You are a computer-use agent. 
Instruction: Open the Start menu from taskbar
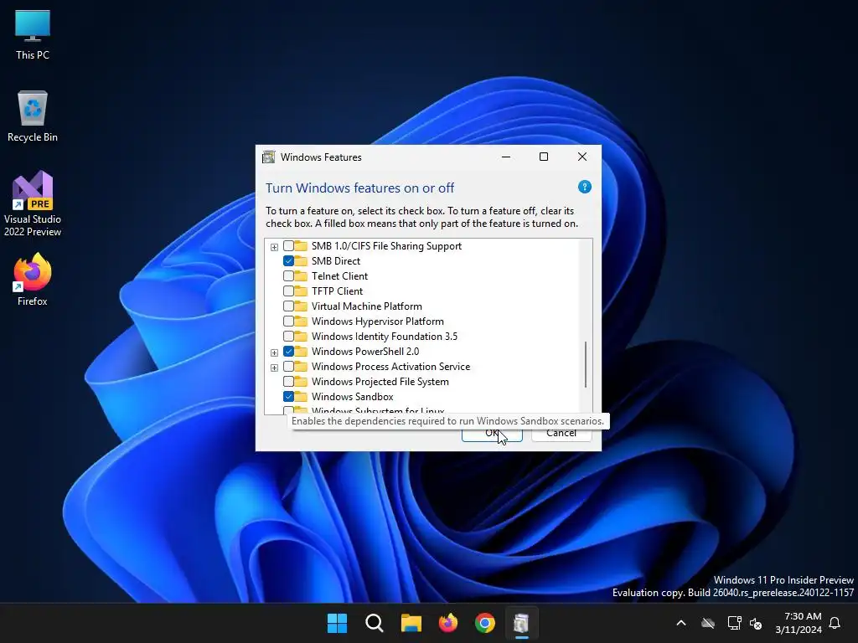pyautogui.click(x=337, y=623)
